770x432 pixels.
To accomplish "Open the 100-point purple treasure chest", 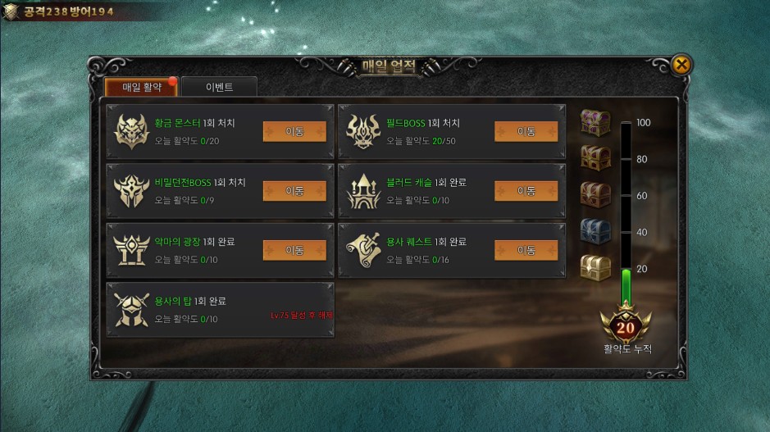I will pyautogui.click(x=595, y=122).
